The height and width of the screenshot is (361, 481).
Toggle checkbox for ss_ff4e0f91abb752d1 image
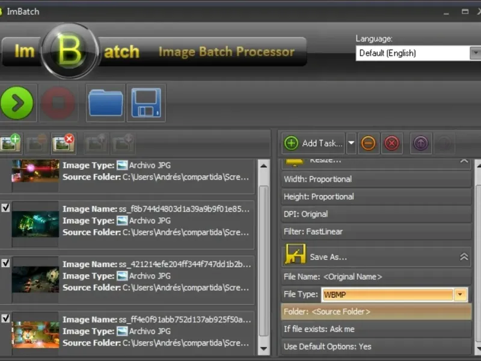click(x=5, y=318)
